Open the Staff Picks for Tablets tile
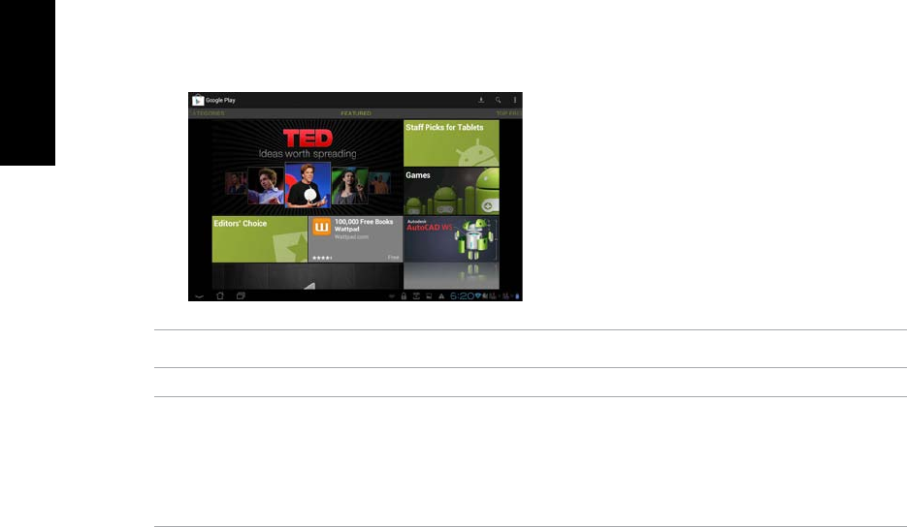 tap(451, 142)
